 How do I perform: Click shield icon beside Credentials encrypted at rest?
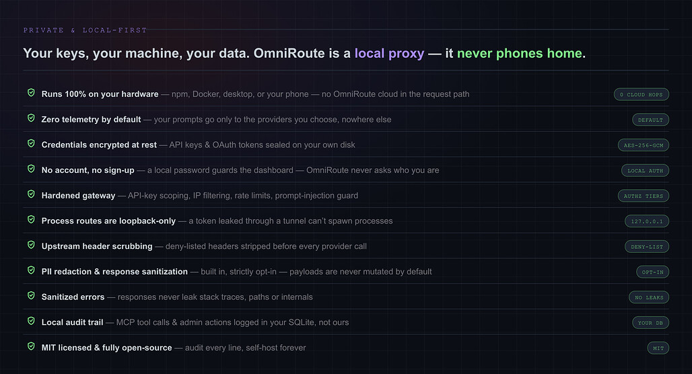tap(31, 143)
